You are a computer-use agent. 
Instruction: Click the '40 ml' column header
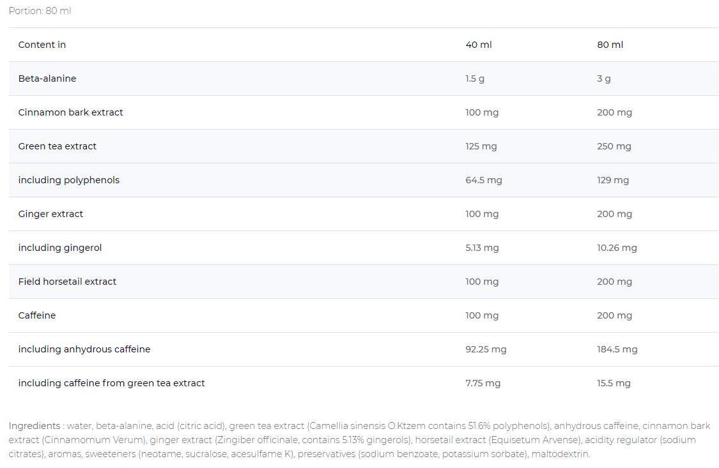point(478,45)
